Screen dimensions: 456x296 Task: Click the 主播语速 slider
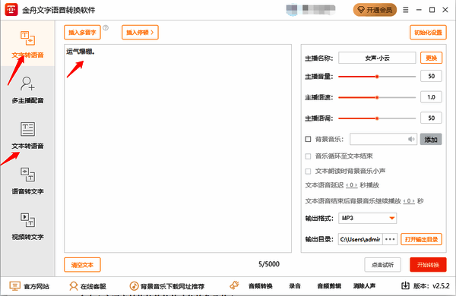(x=377, y=98)
